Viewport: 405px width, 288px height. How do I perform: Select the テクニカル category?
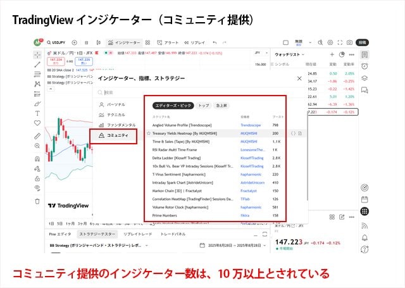click(116, 115)
